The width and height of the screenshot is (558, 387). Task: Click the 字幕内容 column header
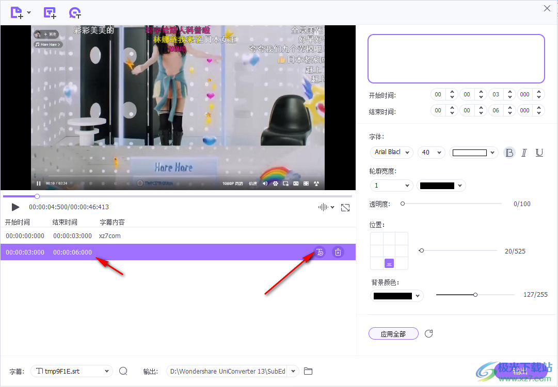112,222
